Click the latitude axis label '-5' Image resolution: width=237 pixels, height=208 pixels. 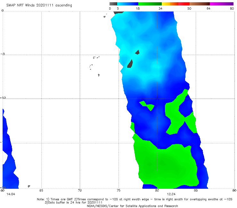tap(3, 54)
